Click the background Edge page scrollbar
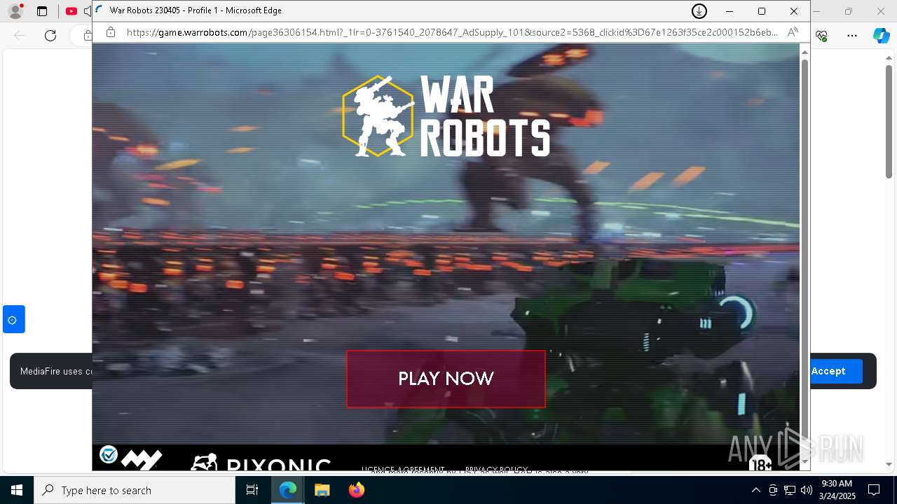Image resolution: width=897 pixels, height=504 pixels. (889, 121)
